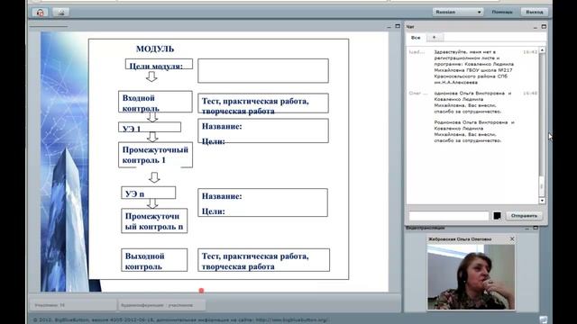Click the Выход logout button
577x324 pixels.
point(535,12)
